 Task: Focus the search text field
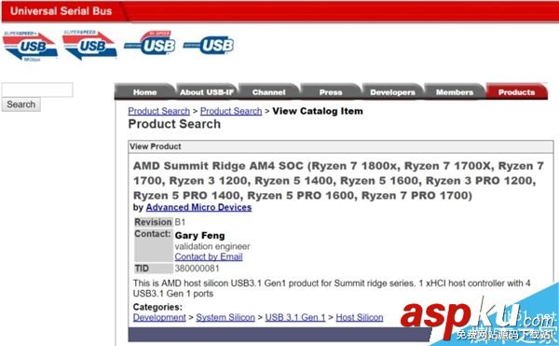pos(37,90)
